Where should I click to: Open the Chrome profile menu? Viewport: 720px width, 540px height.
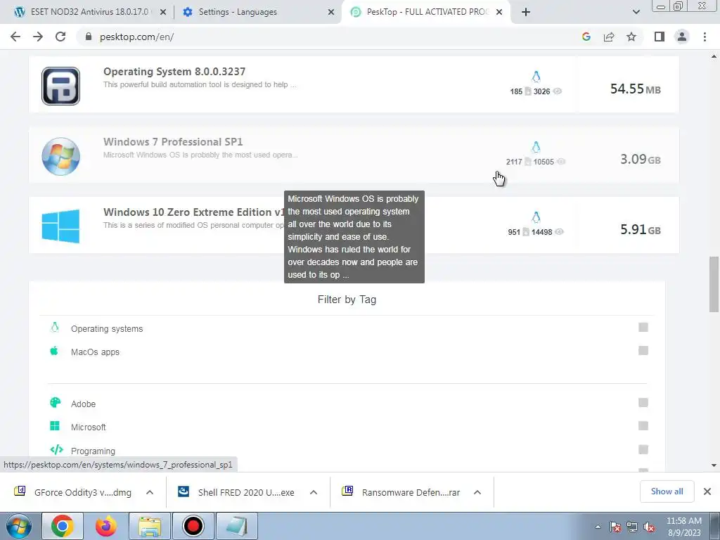pyautogui.click(x=682, y=37)
